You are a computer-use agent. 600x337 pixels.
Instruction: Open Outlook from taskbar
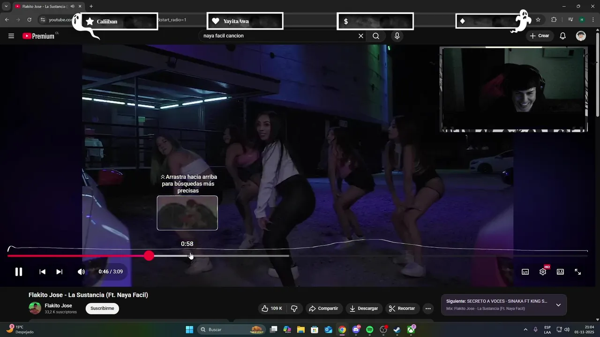(329, 330)
